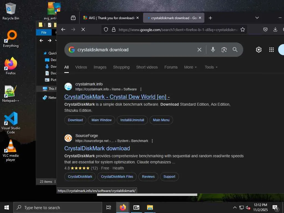Viewport: 284px width, 213px height.
Task: Select Quick access in File Explorer tree
Action: (x=50, y=53)
